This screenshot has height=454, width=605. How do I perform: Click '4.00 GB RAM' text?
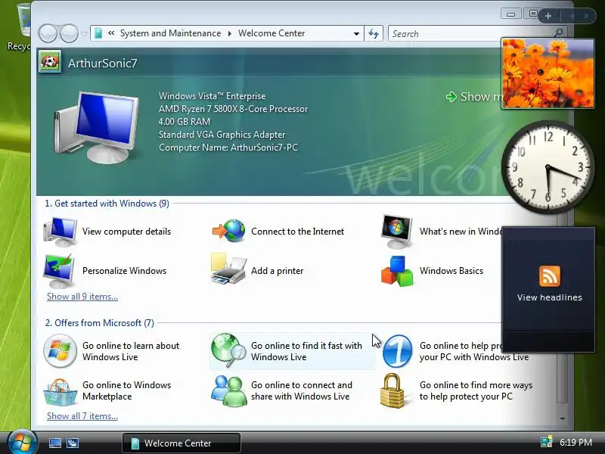tap(185, 122)
